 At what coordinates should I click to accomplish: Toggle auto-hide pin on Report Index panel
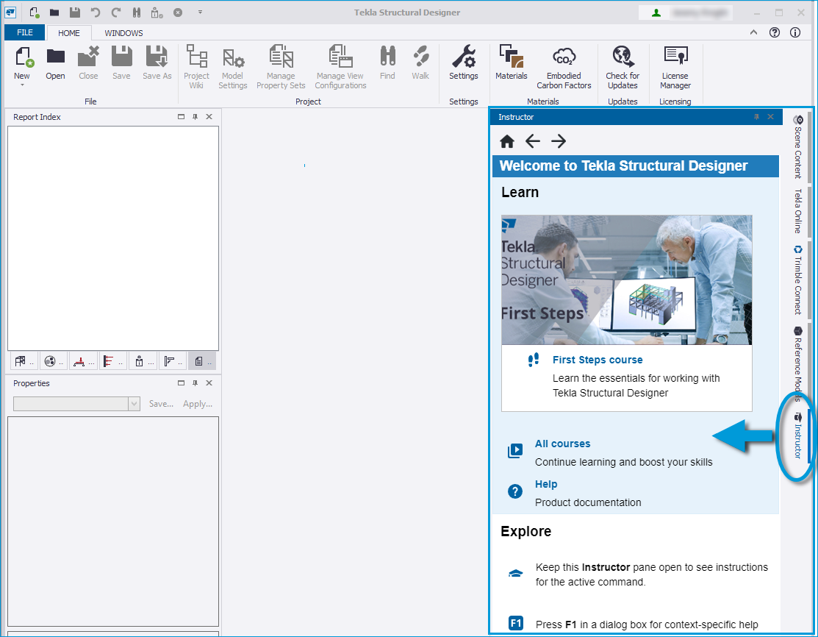195,117
